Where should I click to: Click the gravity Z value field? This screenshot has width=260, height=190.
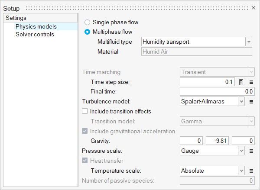[x=243, y=141]
